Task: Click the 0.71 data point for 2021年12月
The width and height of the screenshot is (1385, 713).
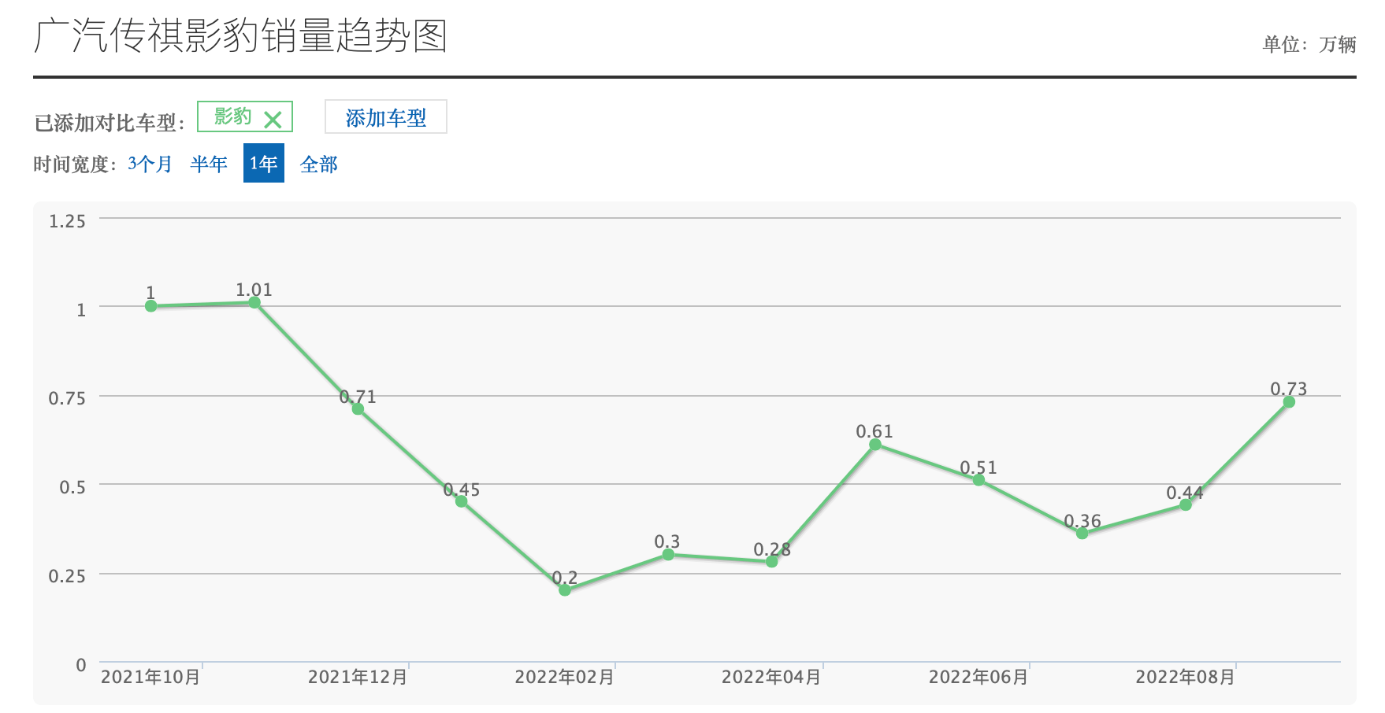Action: coord(358,409)
